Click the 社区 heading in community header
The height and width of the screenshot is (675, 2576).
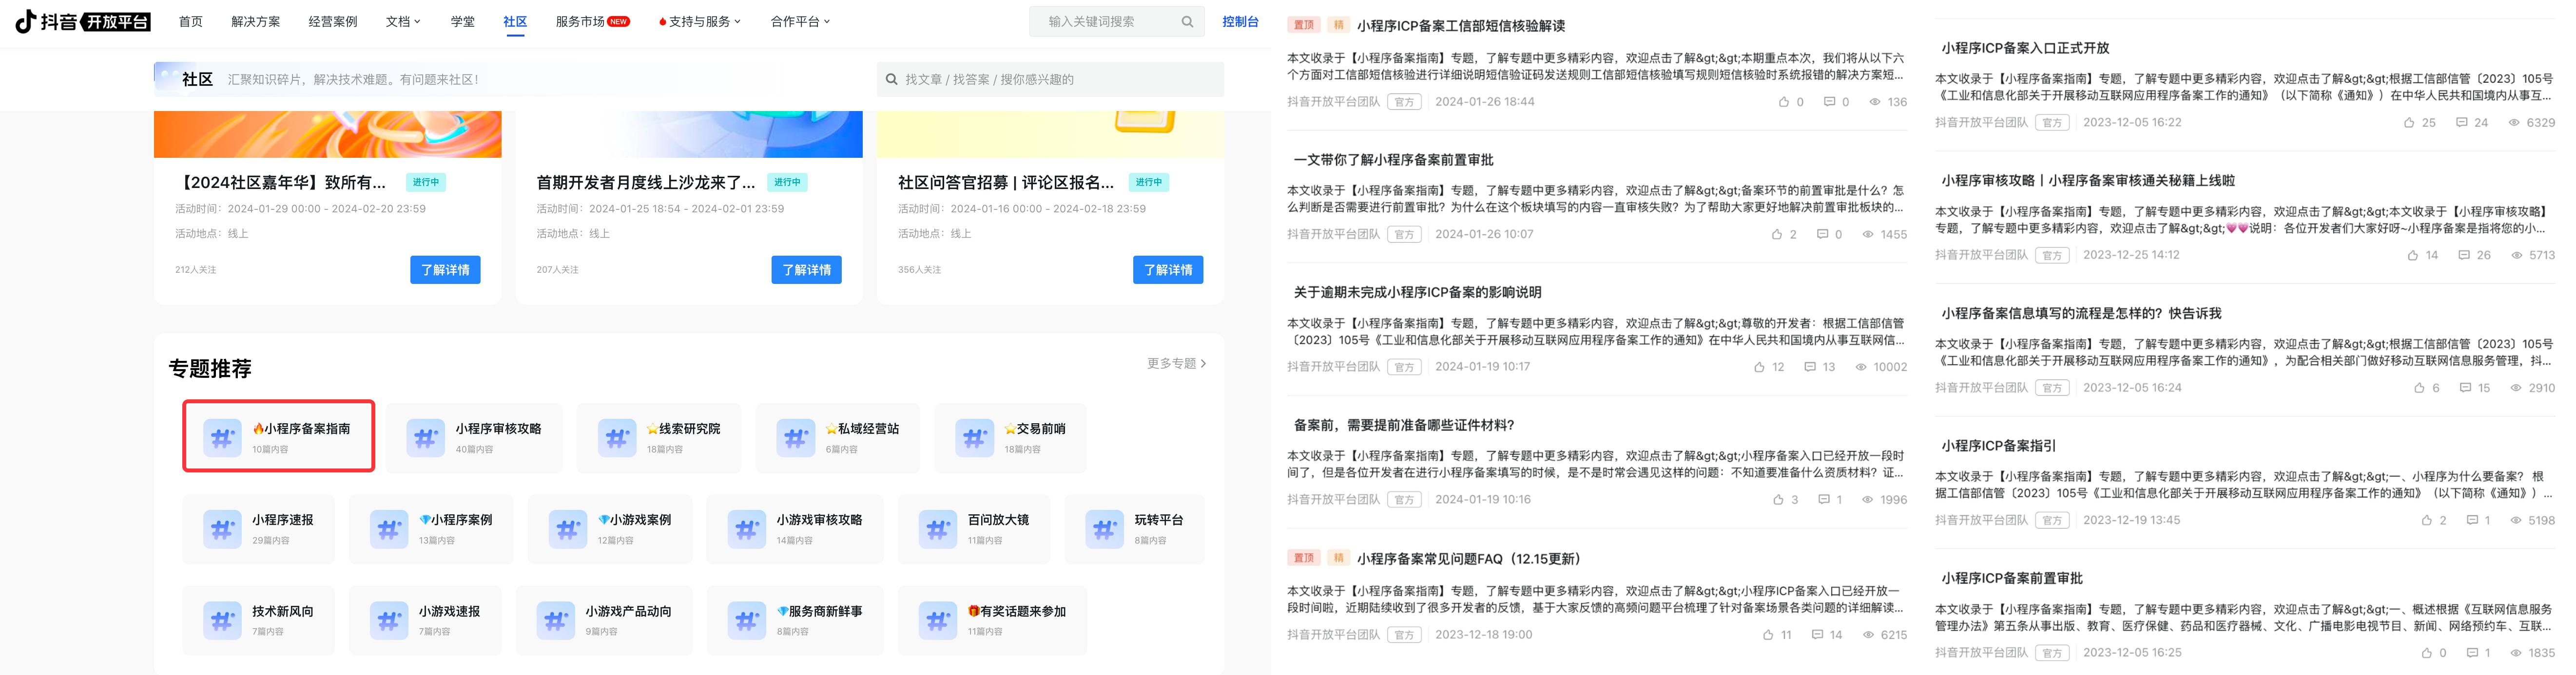click(x=197, y=79)
